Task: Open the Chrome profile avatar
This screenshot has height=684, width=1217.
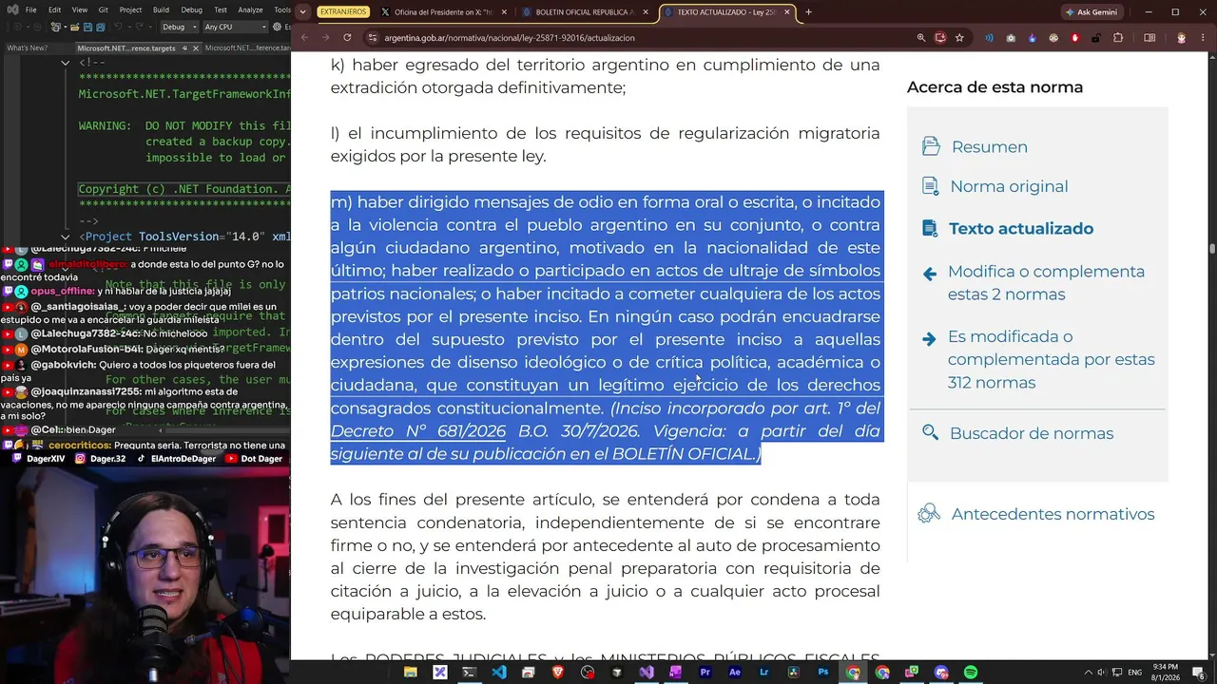Action: 1182,38
